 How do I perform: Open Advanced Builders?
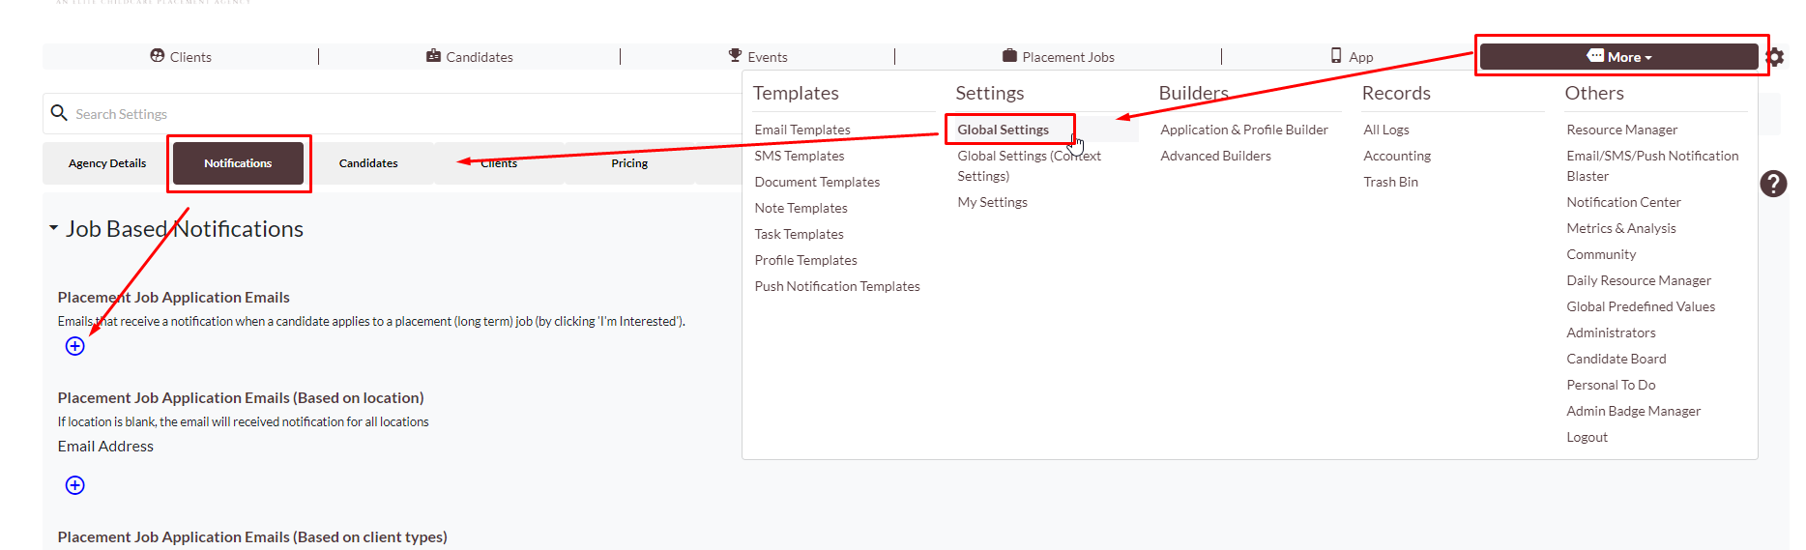point(1215,156)
